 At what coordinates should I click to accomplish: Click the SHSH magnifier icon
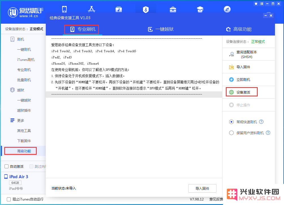231,54
